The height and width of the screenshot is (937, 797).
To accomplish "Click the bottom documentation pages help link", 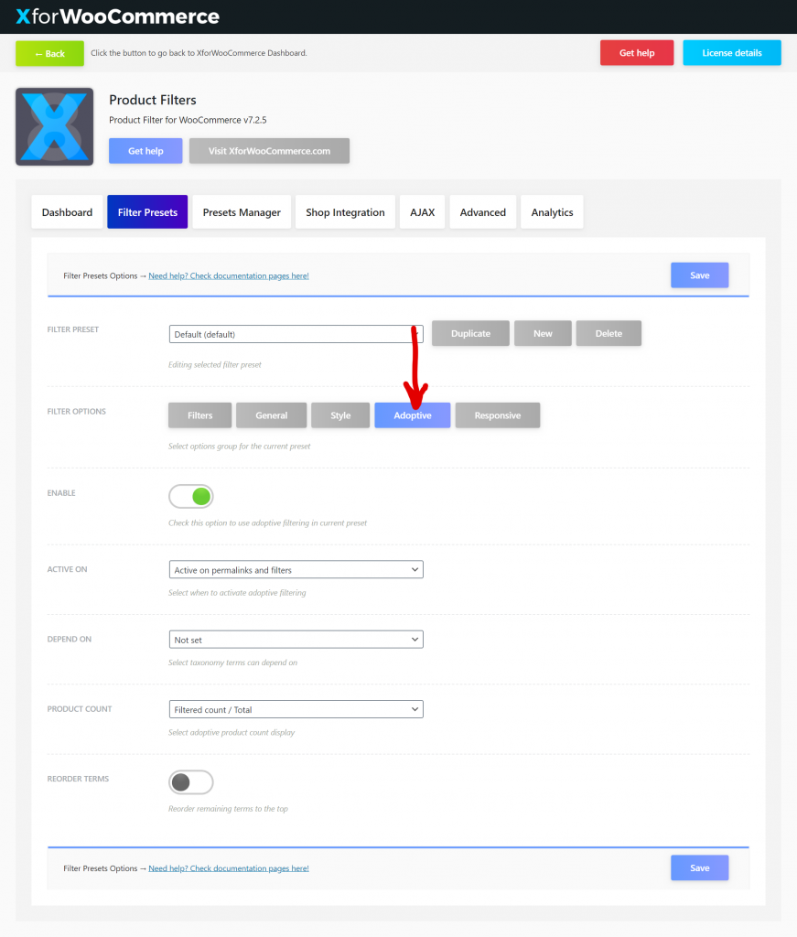I will pyautogui.click(x=229, y=868).
